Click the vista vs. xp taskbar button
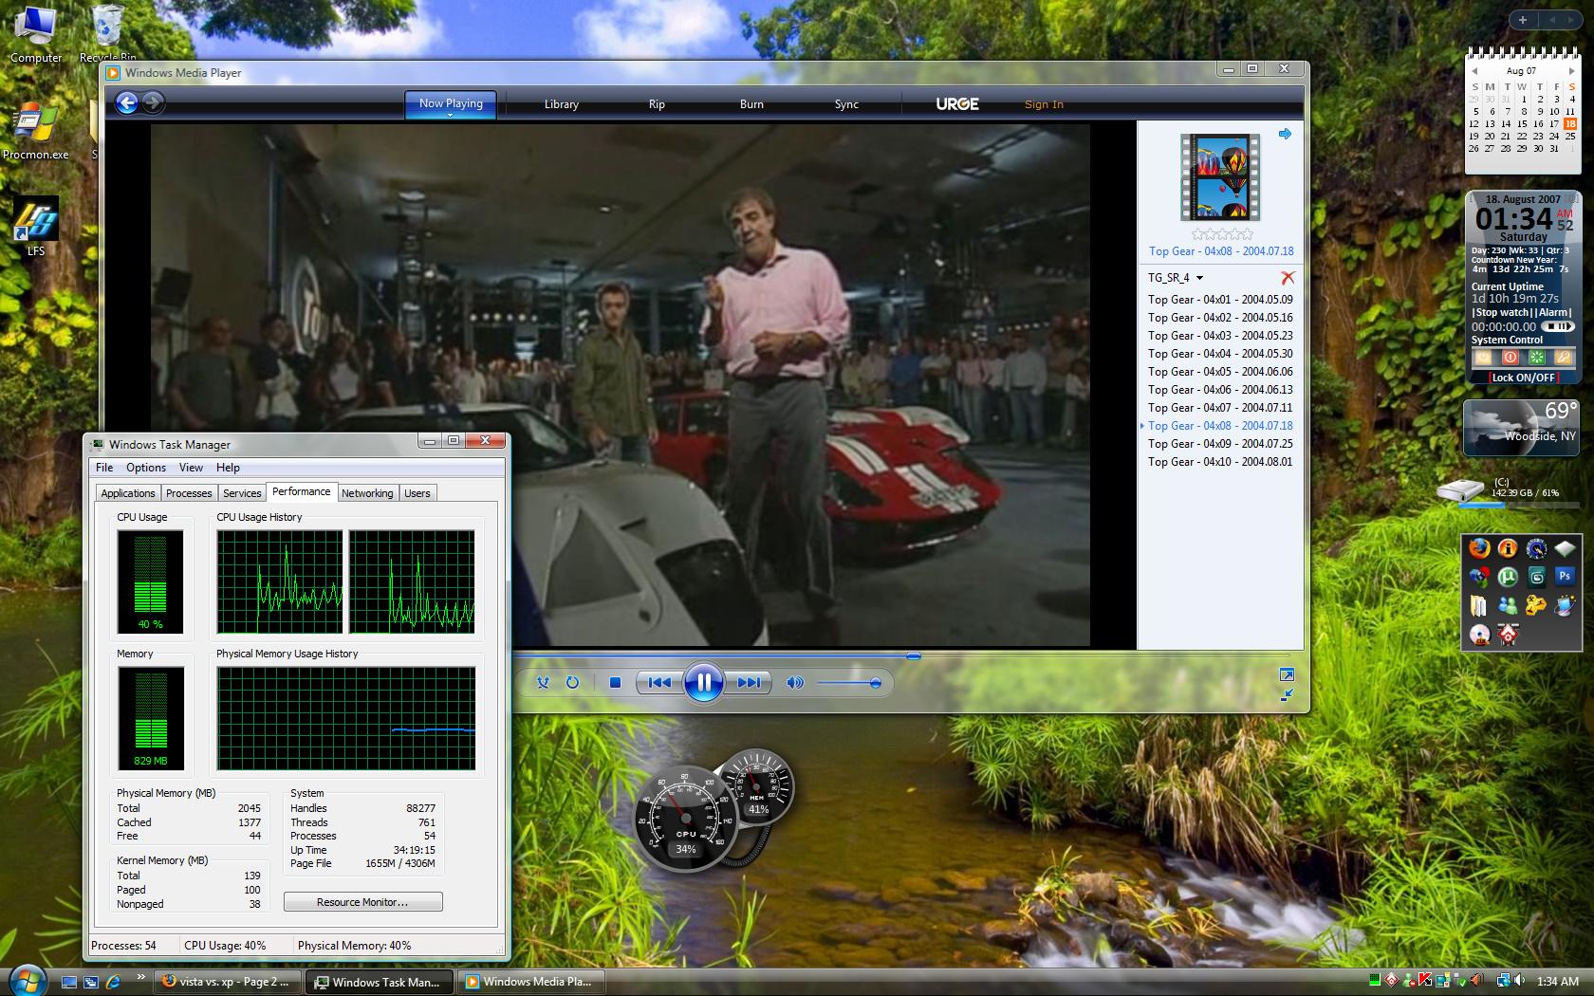The width and height of the screenshot is (1594, 996). pyautogui.click(x=228, y=982)
